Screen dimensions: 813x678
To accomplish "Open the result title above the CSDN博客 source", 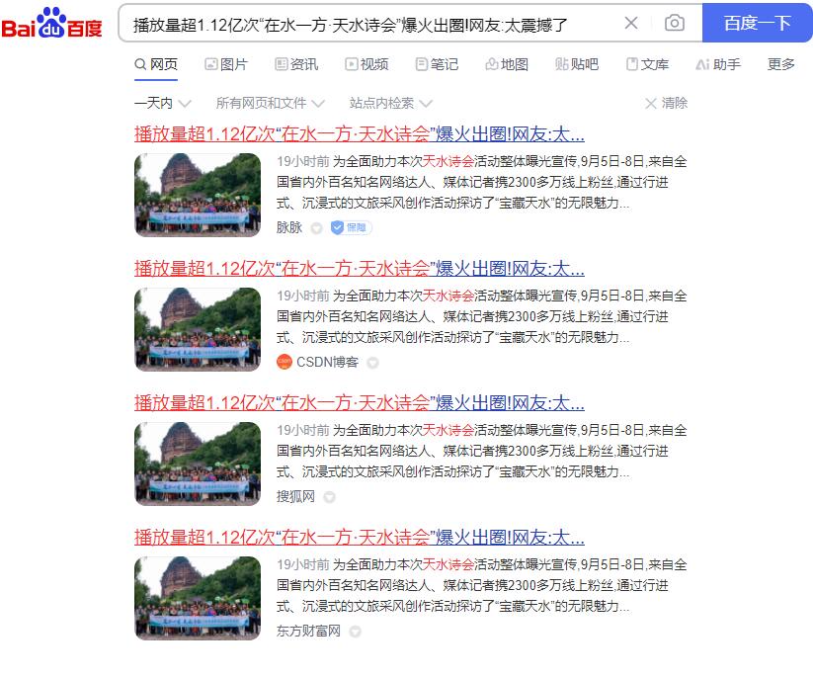I will coord(360,269).
